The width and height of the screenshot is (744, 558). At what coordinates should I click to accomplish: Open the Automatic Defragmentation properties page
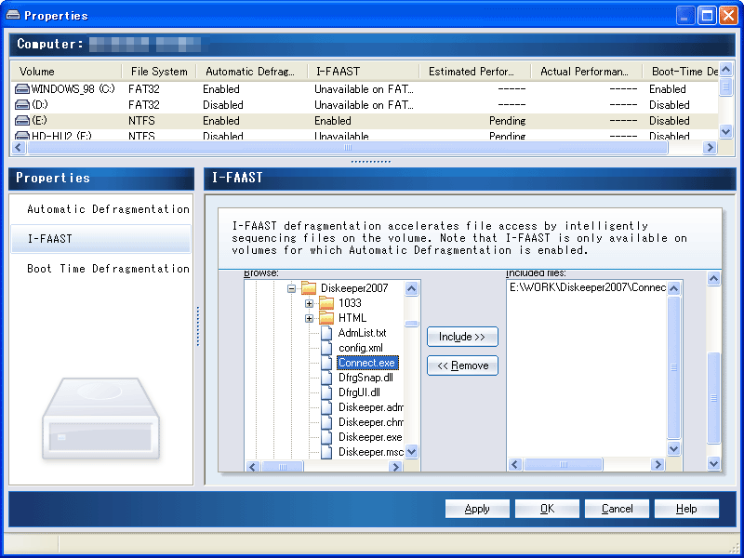click(108, 209)
